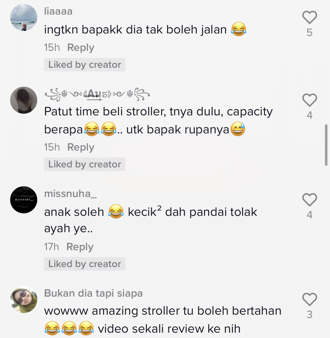Tap 'Liked by creator' under stroller capacity comment
Viewport: 330px width, 338px height.
[x=85, y=164]
